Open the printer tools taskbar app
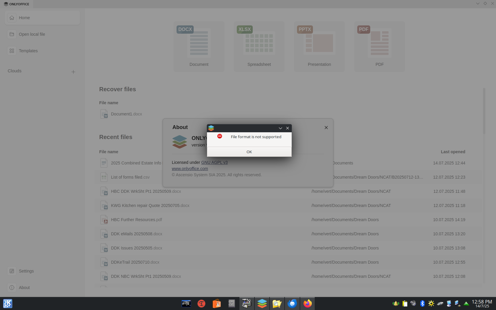Viewport: 496px width, 310px height. pos(247,303)
